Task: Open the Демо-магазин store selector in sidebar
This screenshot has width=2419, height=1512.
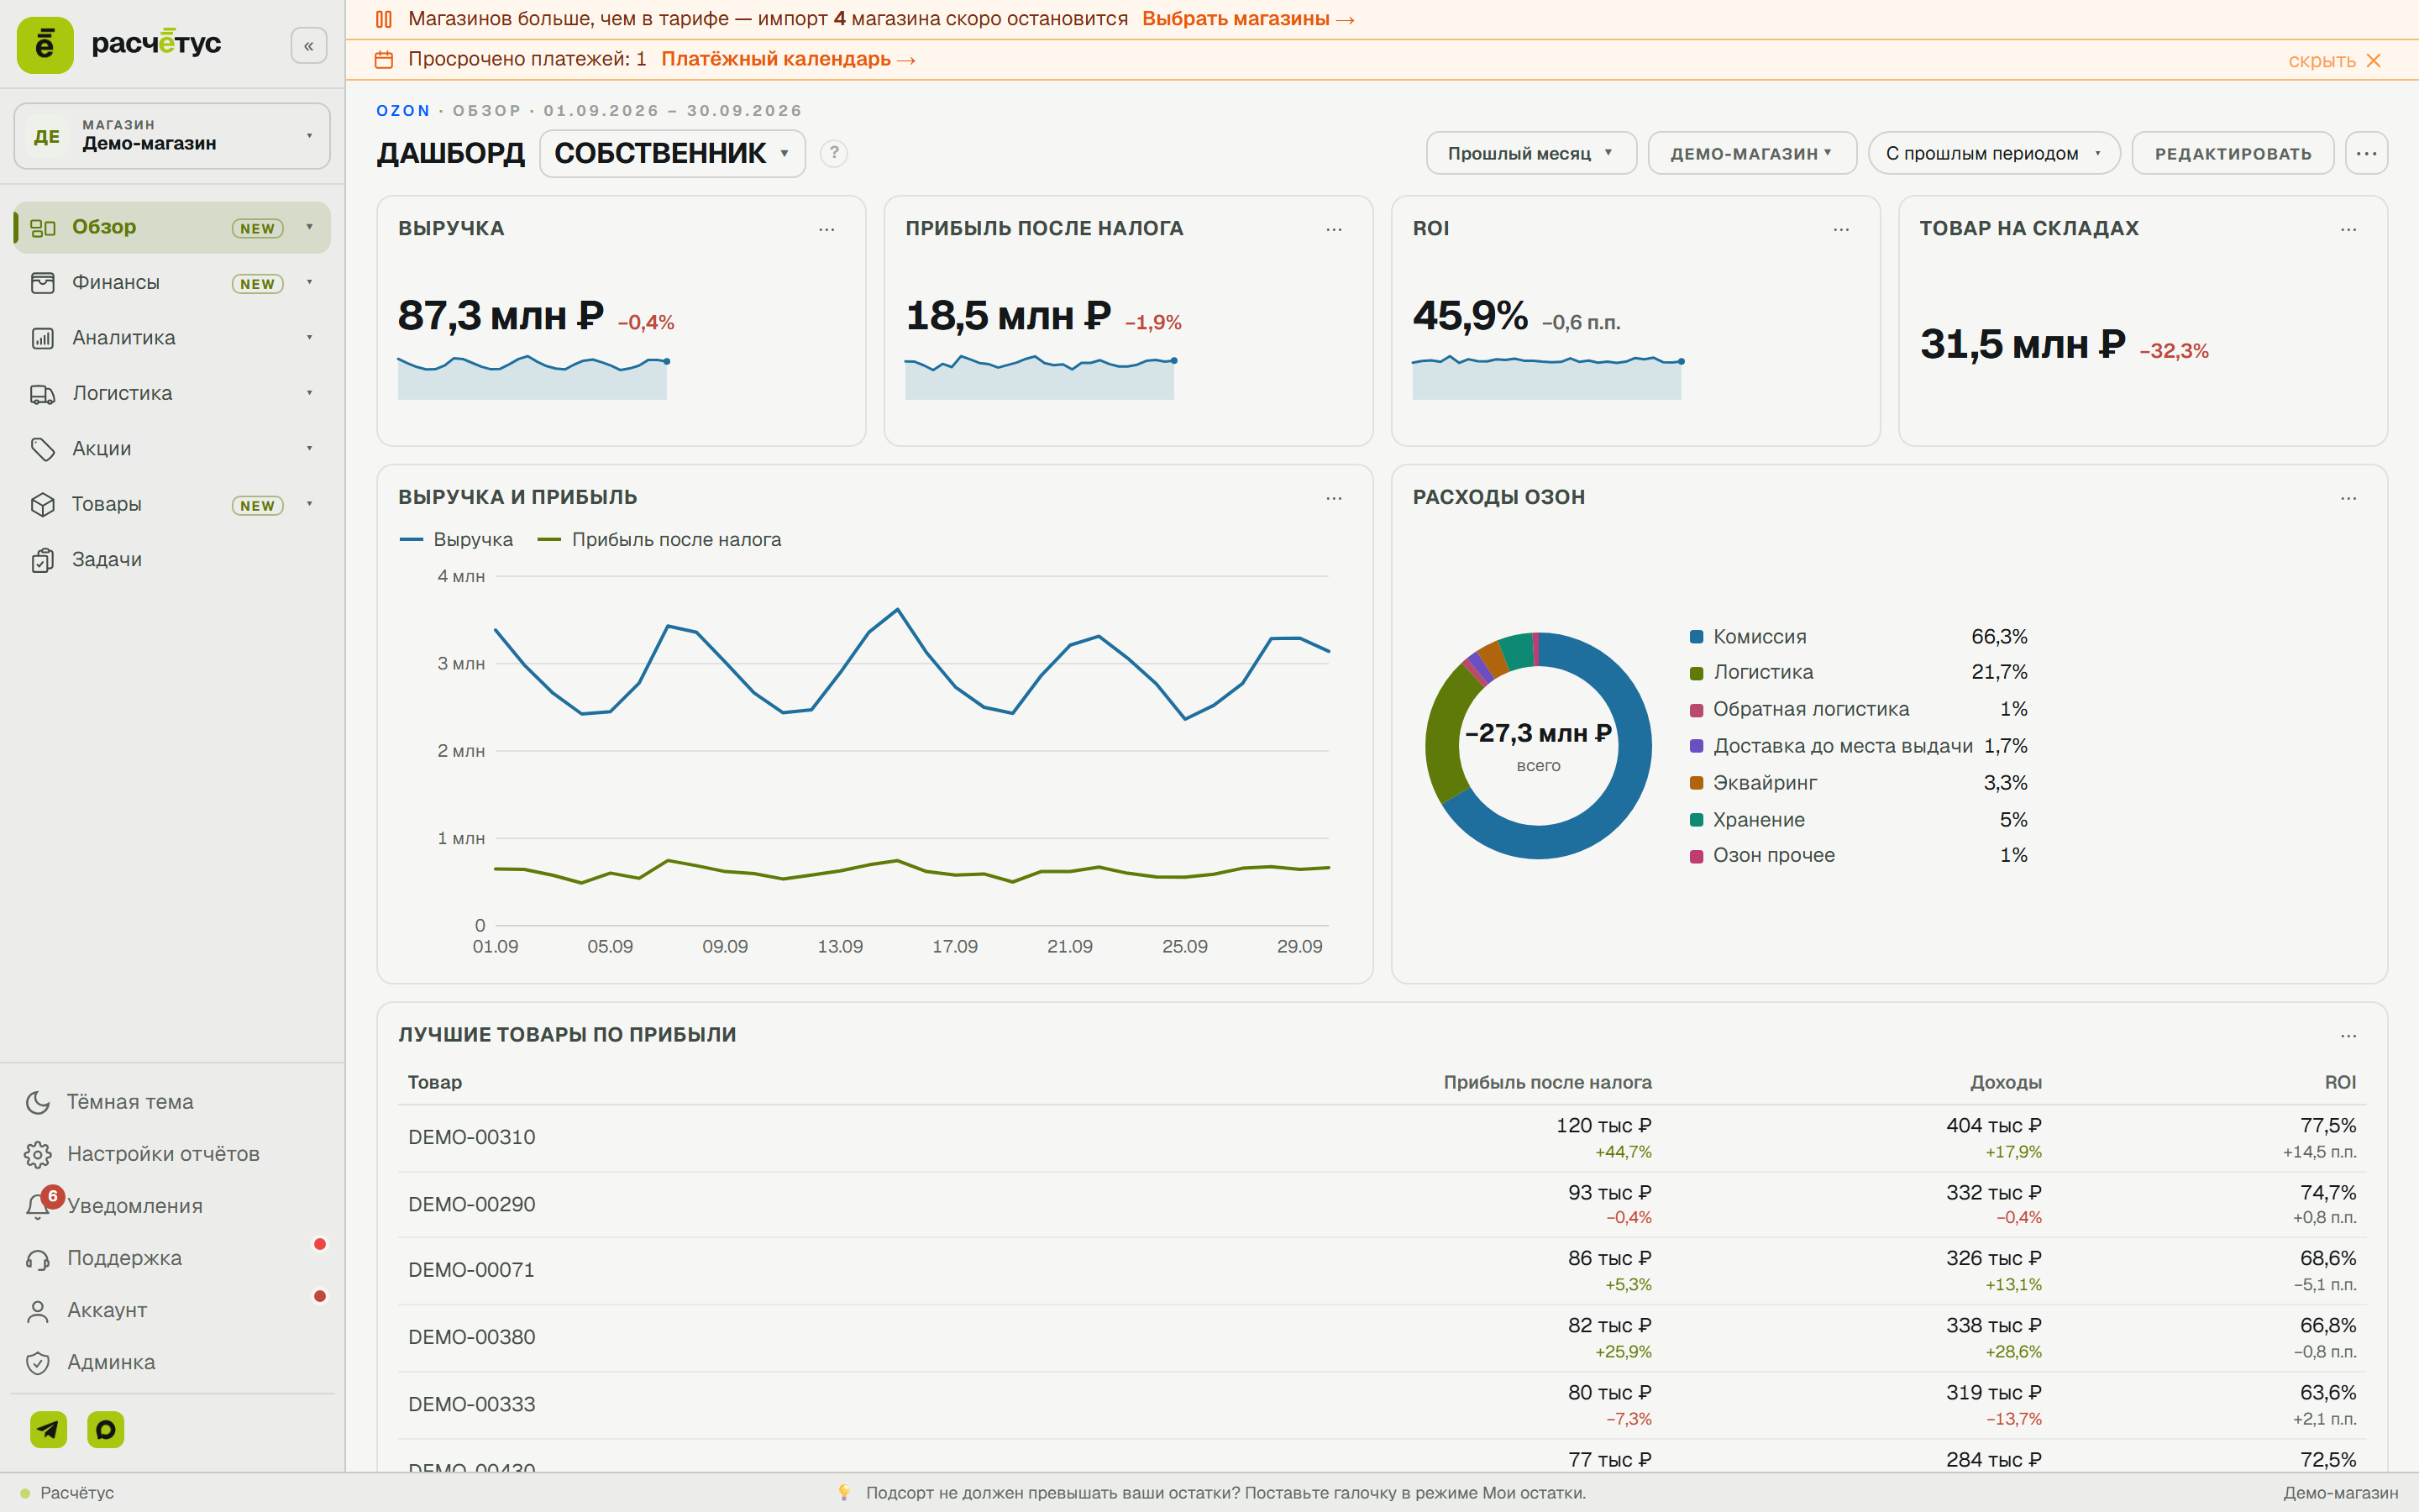Action: point(172,136)
